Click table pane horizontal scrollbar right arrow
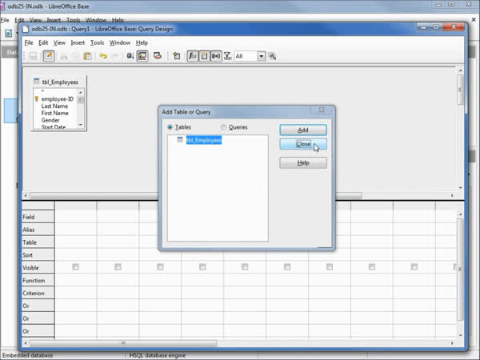Screen dimensions: 480x360 point(452,195)
